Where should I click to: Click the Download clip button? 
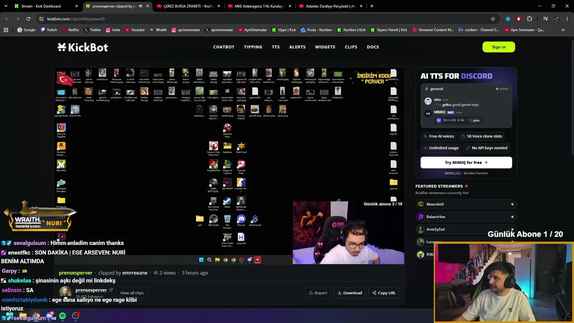(x=350, y=293)
